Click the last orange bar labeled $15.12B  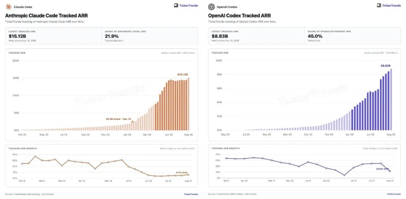pyautogui.click(x=188, y=104)
